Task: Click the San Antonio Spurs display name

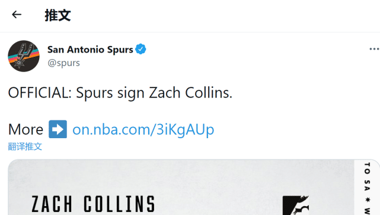Action: coord(90,50)
